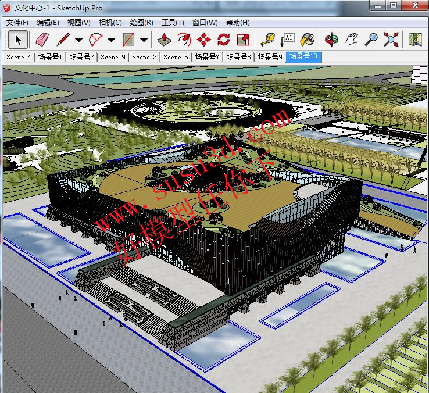
Task: Switch to the 场景号8 tab
Action: (x=238, y=57)
